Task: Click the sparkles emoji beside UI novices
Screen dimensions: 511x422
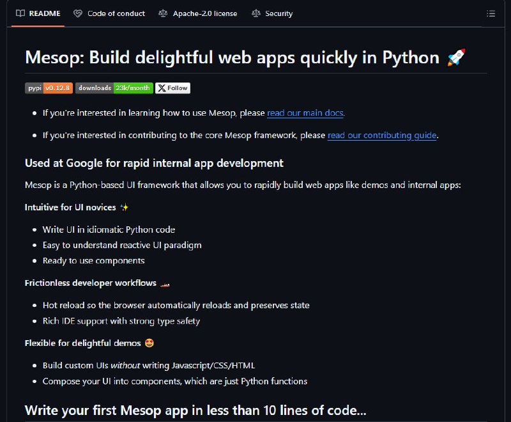Action: pyautogui.click(x=124, y=207)
